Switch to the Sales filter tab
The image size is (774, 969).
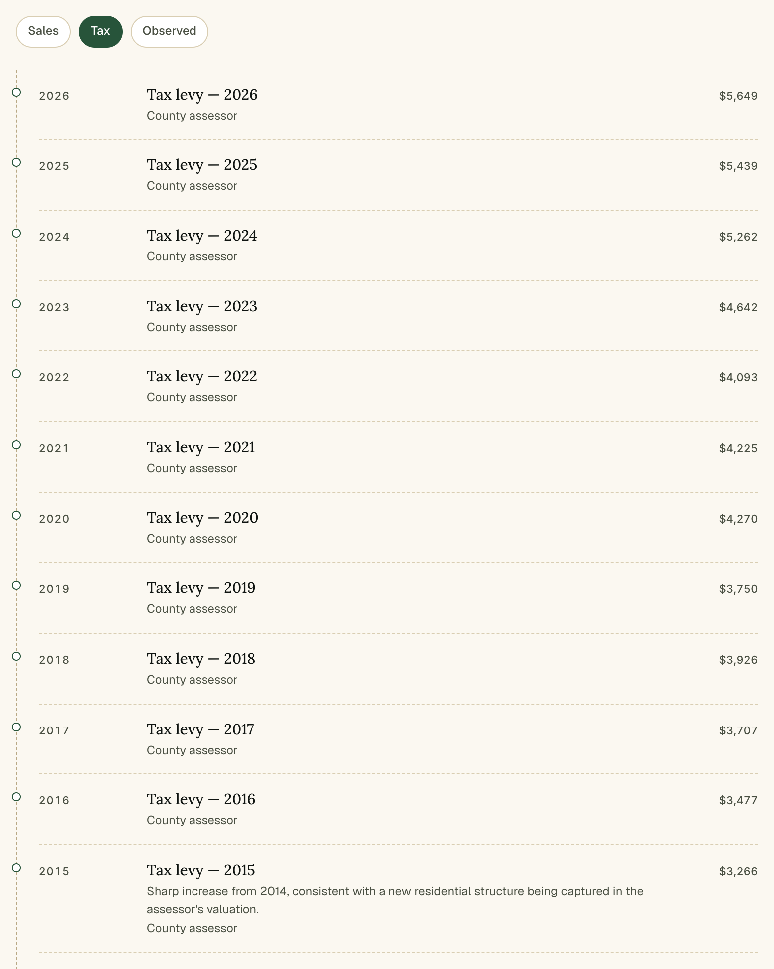pos(43,32)
